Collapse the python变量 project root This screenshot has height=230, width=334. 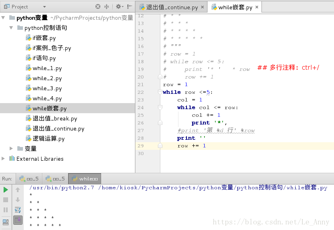point(3,18)
